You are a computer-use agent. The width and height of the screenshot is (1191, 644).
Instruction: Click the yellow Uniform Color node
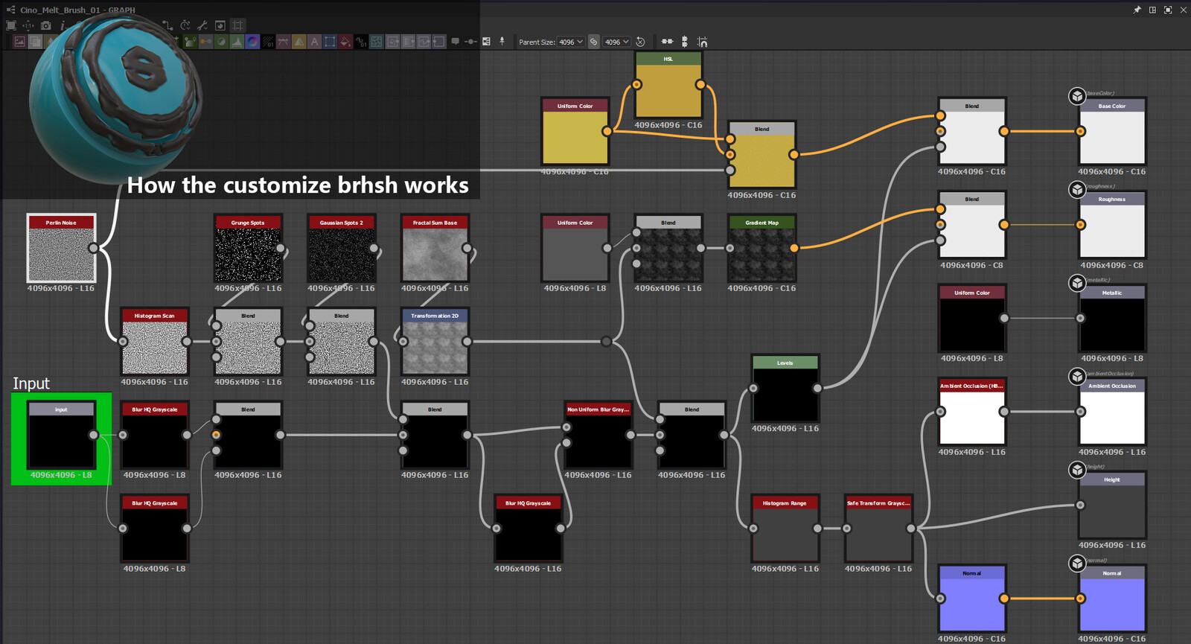click(575, 131)
